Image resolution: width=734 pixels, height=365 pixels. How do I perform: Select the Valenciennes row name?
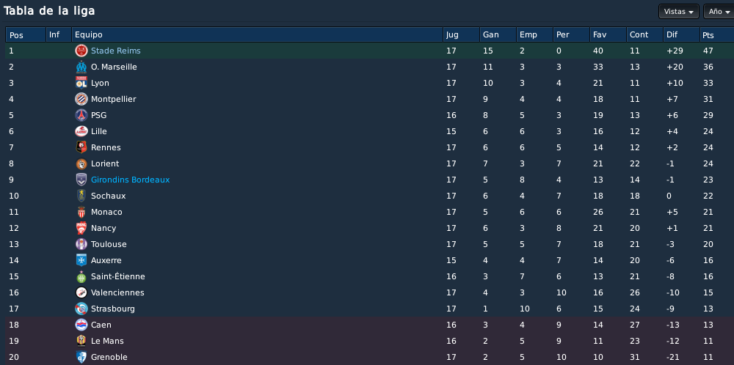coord(117,292)
